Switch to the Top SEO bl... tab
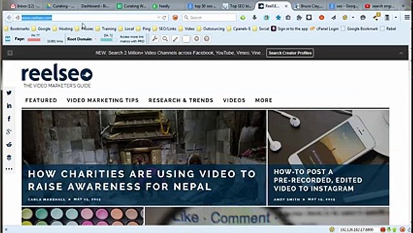This screenshot has width=413, height=233. point(238,6)
